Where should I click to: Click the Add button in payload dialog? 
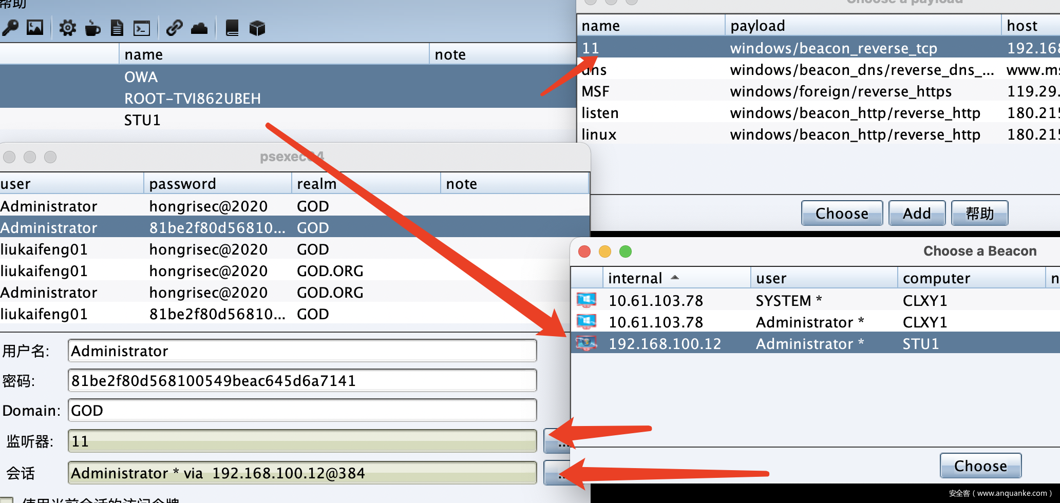(917, 213)
